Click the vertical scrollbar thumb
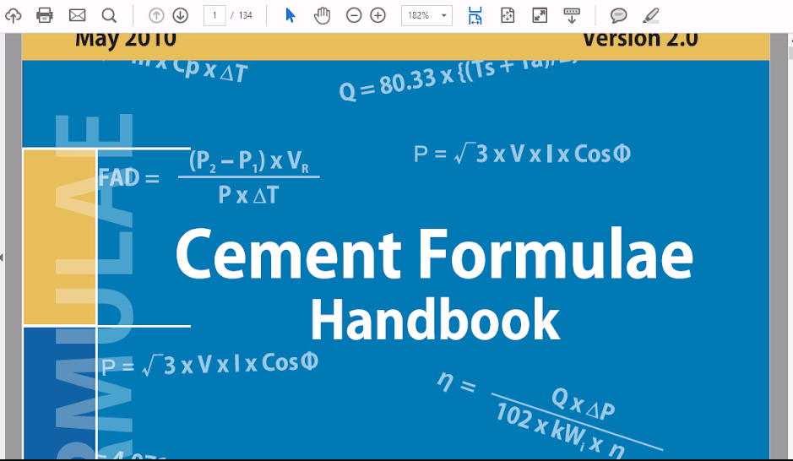793x461 pixels. [x=790, y=53]
